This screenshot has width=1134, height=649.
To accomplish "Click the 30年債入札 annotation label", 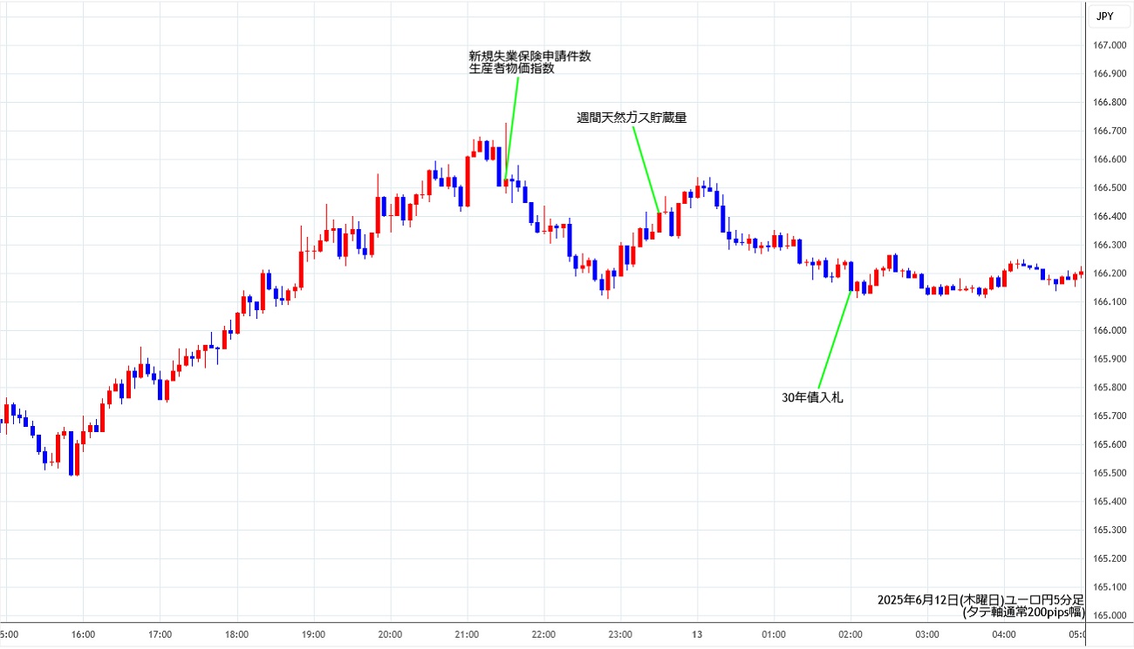I will [812, 397].
